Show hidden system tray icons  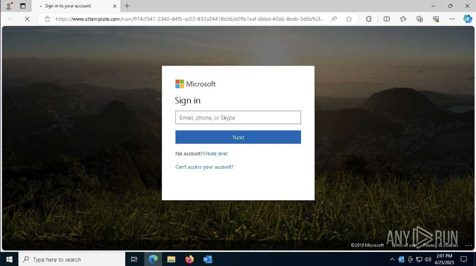pos(392,259)
